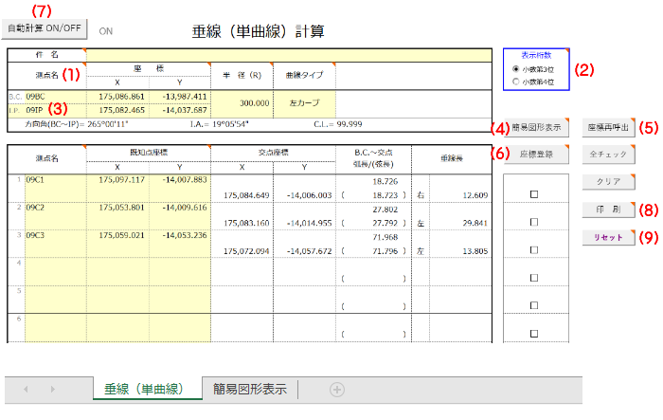Click the 印刷 print button

pos(606,210)
